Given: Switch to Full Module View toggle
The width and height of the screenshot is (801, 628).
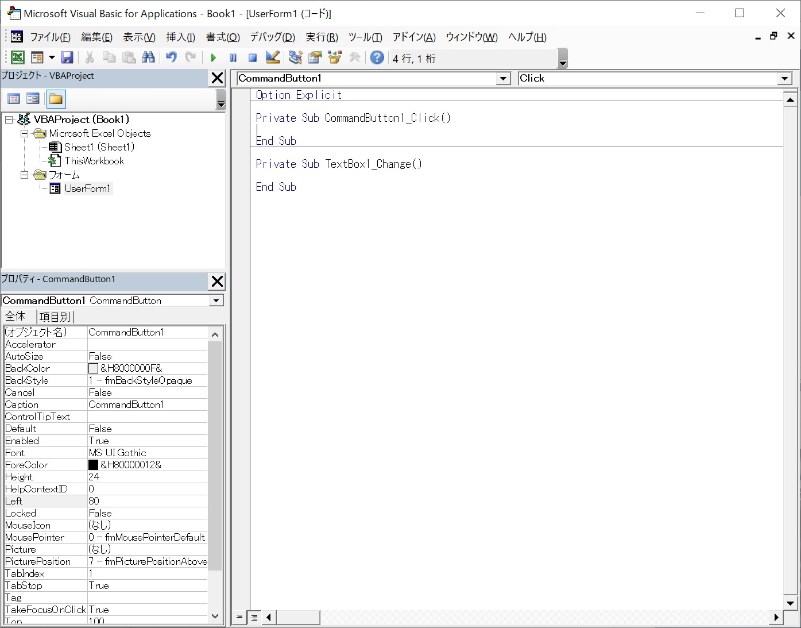Looking at the screenshot, I should pyautogui.click(x=254, y=617).
